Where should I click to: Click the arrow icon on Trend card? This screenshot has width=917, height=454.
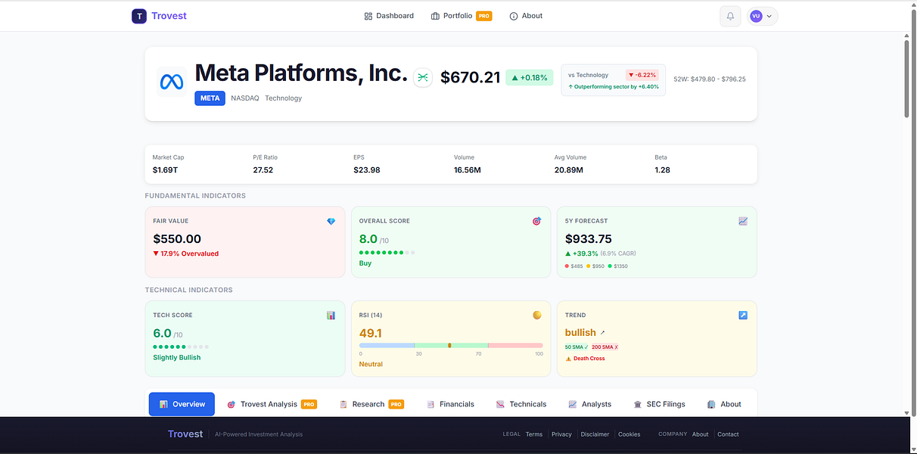(743, 315)
